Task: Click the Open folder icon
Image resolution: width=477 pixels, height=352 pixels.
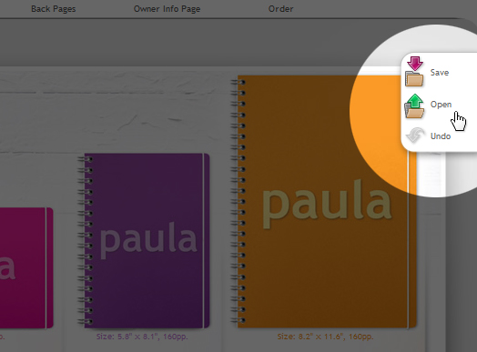Action: pos(414,106)
